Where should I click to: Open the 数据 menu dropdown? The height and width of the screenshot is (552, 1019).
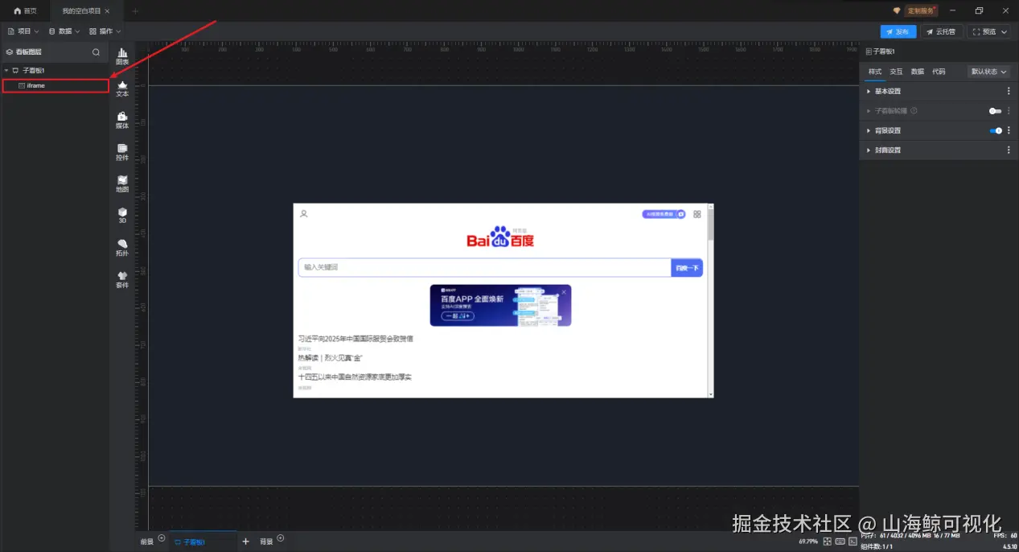pos(64,31)
